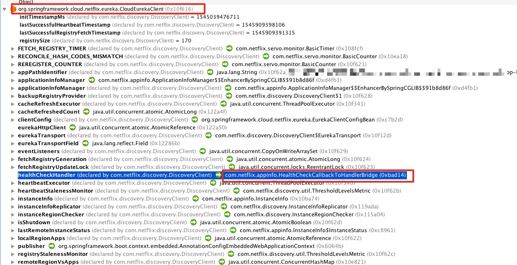Viewport: 517px width, 265px height.
Task: Click green arrow icon next to eurekaTransportField
Action: 85,143
